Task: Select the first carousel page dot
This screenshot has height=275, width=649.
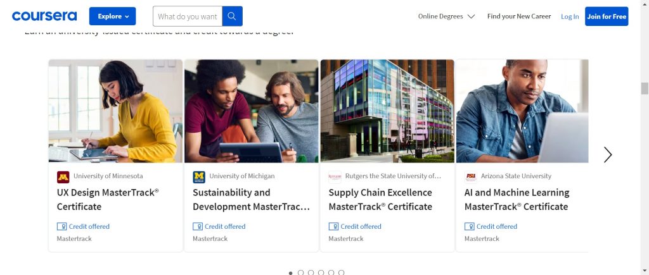Action: [x=291, y=272]
